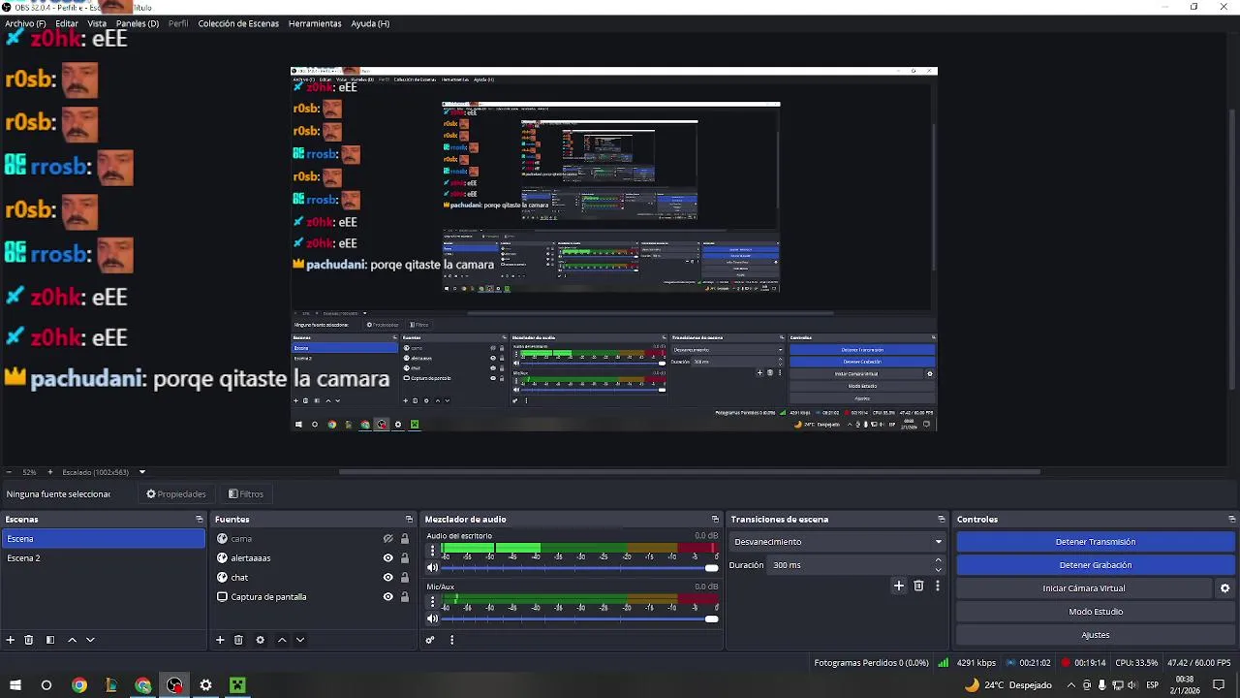The width and height of the screenshot is (1240, 698).
Task: Add a scene transition with plus icon
Action: click(899, 586)
